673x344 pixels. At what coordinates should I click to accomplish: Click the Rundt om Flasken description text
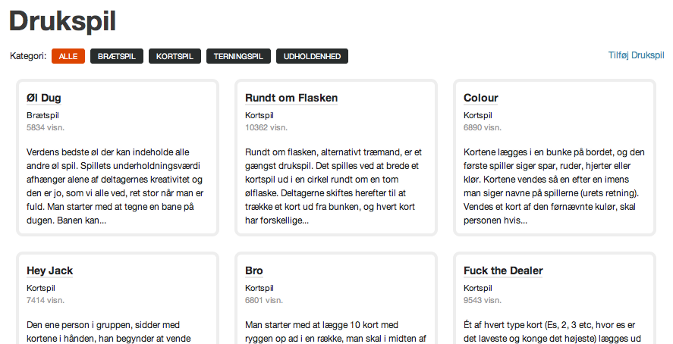334,186
